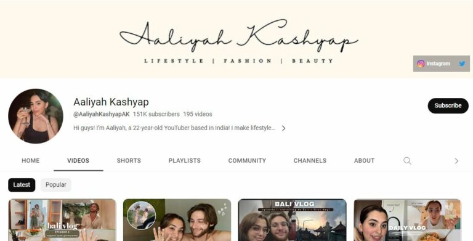Click the channel search magnifier icon
473x241 pixels.
[407, 161]
